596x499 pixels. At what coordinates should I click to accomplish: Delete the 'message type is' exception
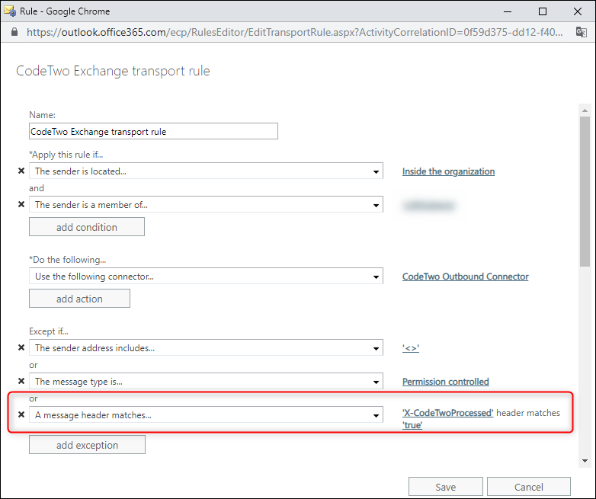21,381
